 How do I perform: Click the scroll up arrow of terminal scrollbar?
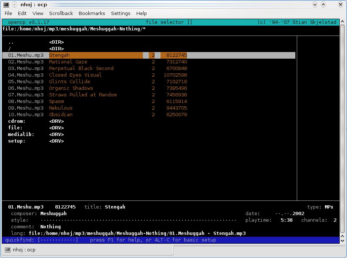343,22
